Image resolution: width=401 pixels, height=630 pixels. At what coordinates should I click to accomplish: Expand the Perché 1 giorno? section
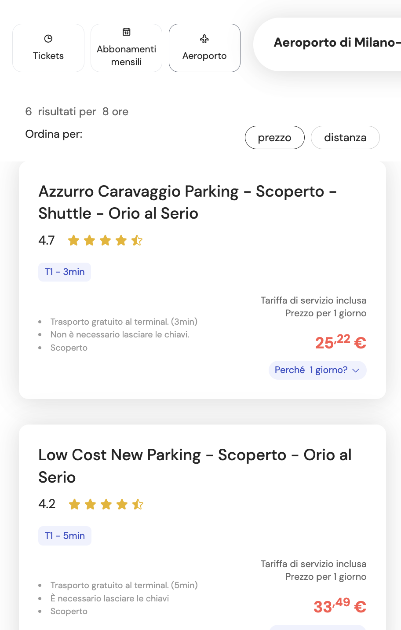(x=317, y=370)
